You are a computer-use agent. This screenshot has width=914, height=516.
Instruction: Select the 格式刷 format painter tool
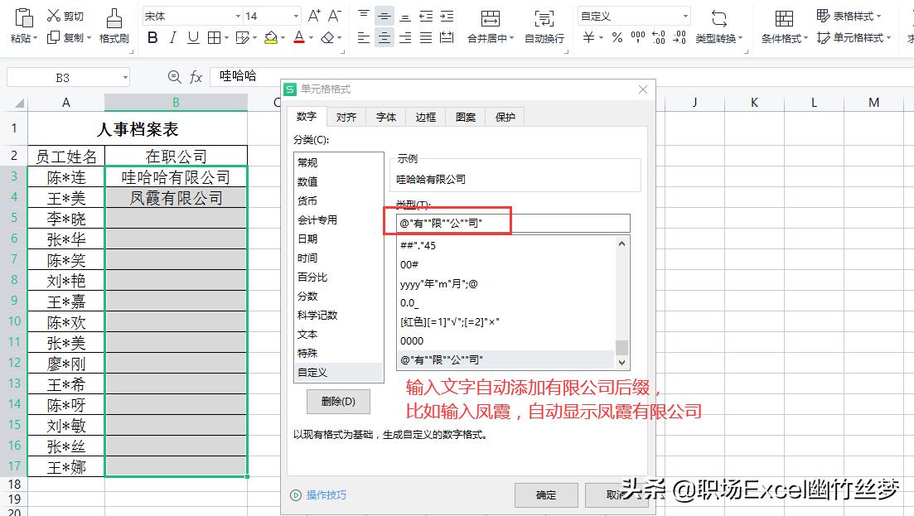click(114, 26)
